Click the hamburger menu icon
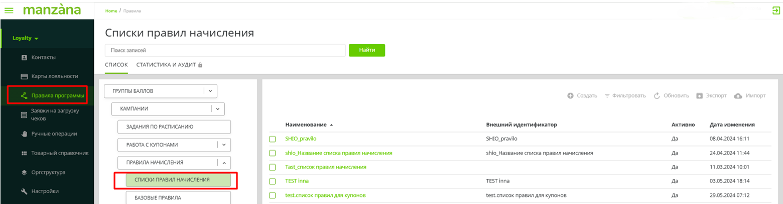 (x=9, y=10)
